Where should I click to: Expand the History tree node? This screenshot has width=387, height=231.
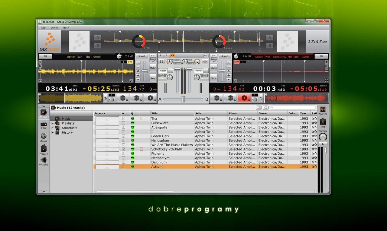(x=52, y=132)
